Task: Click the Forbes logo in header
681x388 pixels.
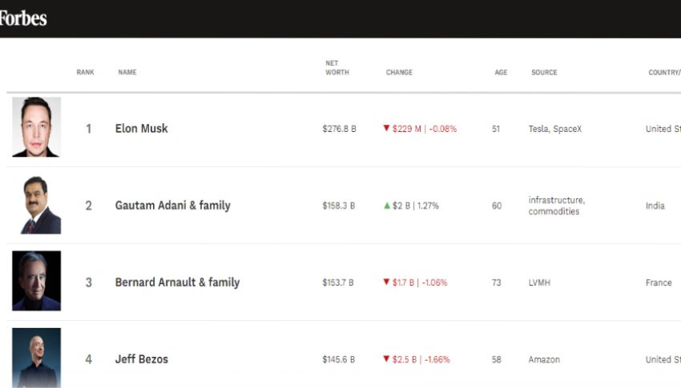Action: (x=23, y=18)
